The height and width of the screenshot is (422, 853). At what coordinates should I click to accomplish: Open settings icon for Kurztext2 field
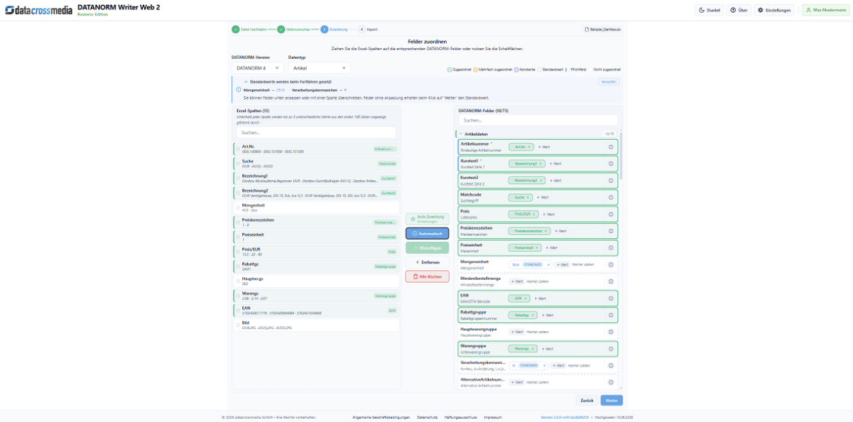(611, 181)
